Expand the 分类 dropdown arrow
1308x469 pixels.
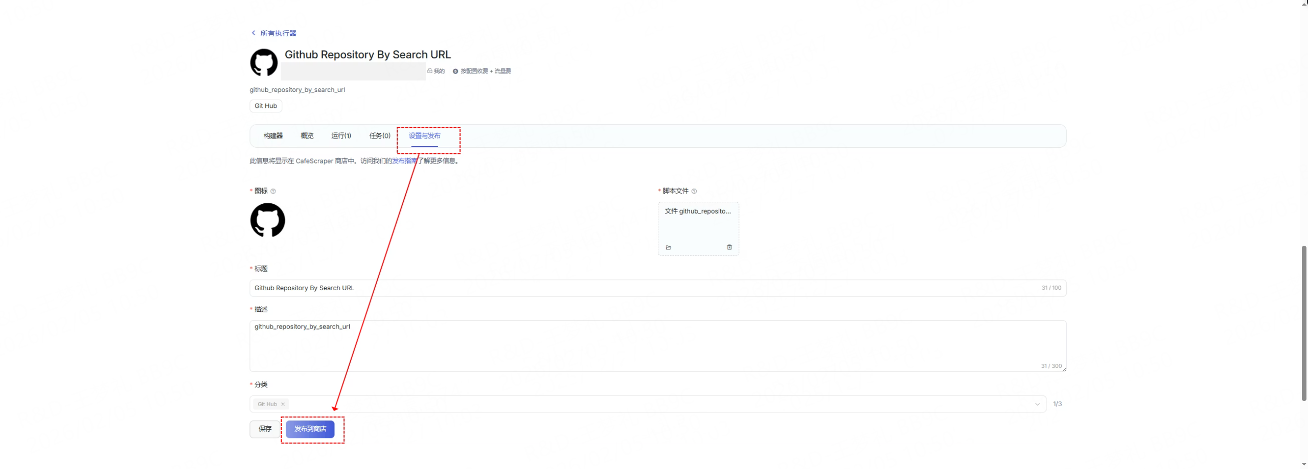pos(1037,405)
